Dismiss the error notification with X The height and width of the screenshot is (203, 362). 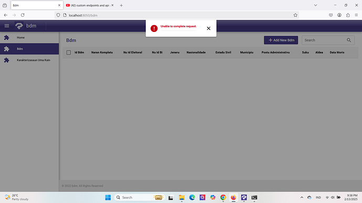(208, 28)
